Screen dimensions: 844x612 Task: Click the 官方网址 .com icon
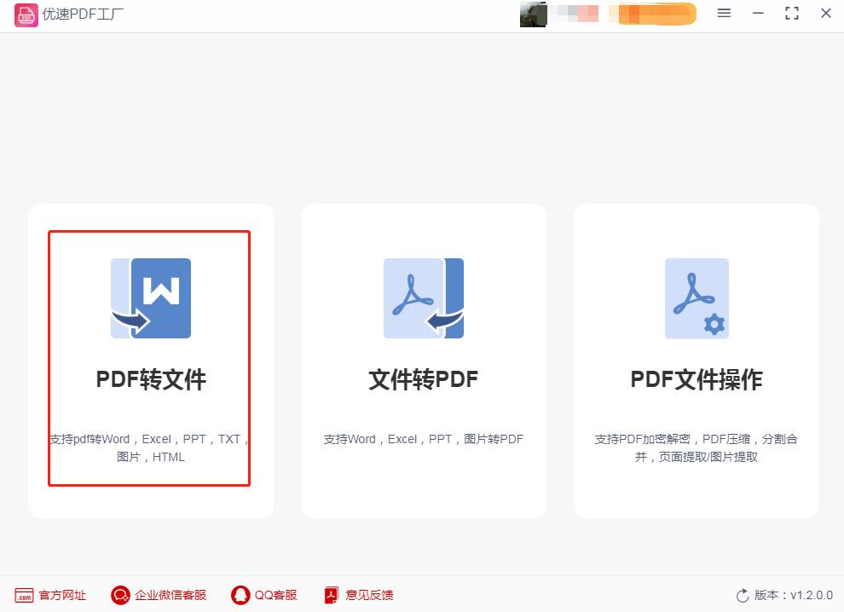pos(24,595)
